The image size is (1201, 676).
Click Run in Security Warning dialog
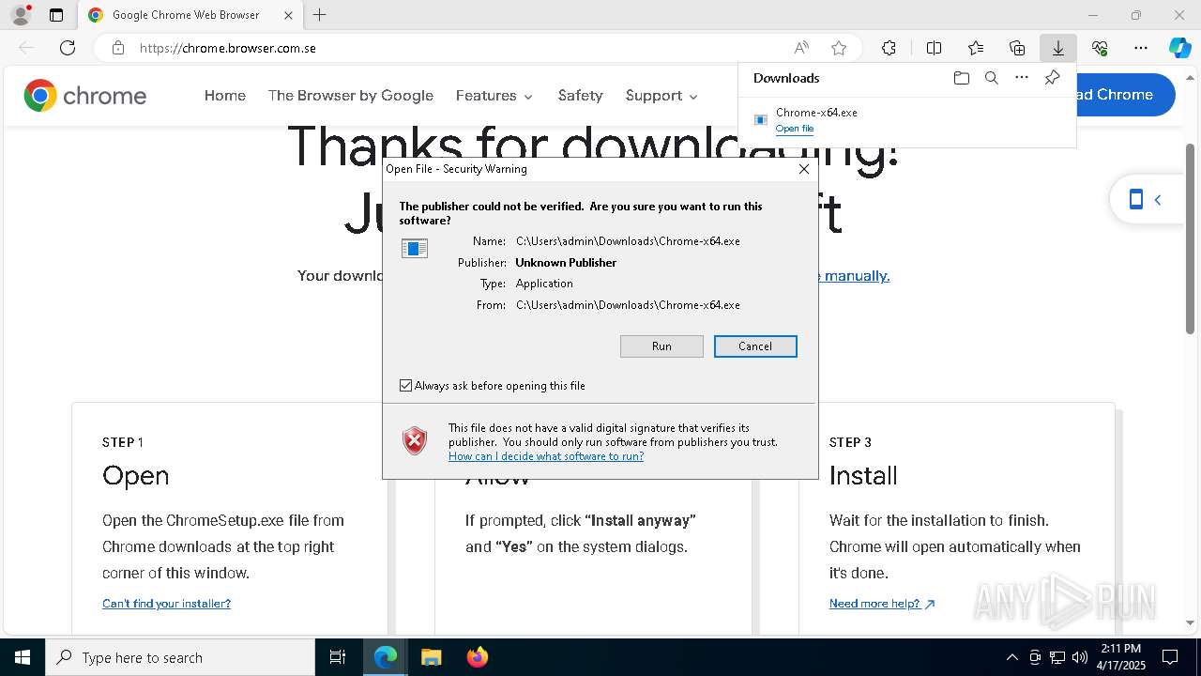pyautogui.click(x=661, y=346)
